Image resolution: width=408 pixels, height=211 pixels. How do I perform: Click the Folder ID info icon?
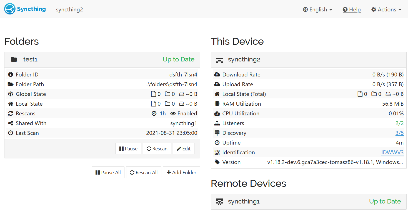[11, 74]
